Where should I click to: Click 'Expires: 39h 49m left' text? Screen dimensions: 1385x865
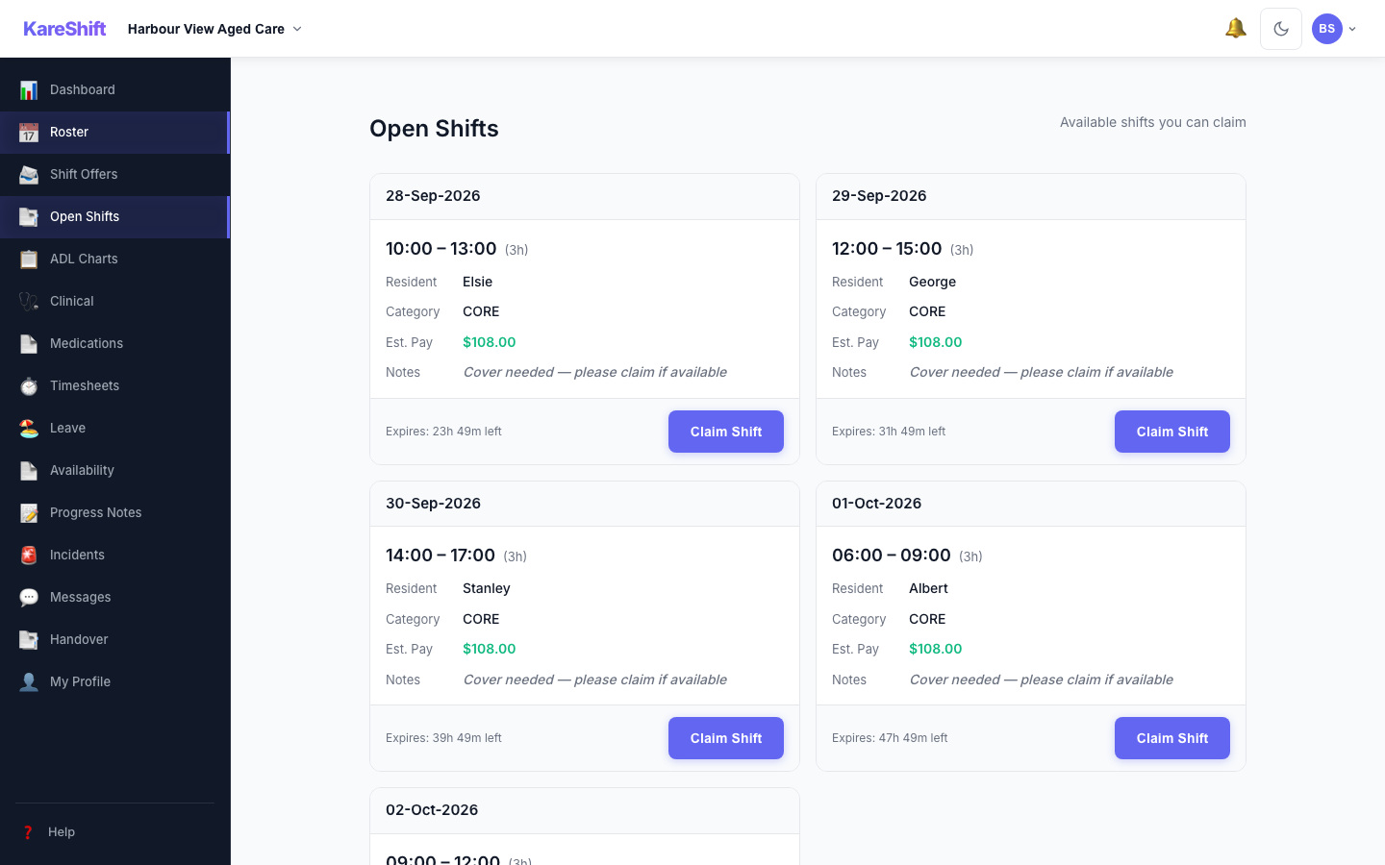tap(443, 738)
